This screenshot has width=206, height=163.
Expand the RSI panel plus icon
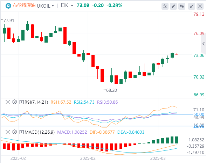pos(21,102)
